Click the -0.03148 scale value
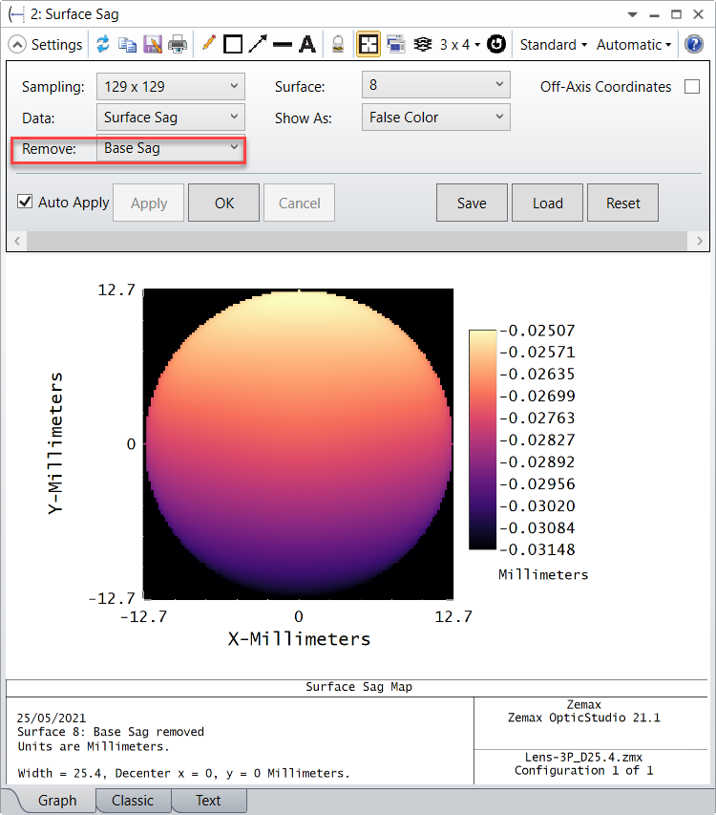Viewport: 716px width, 815px height. pyautogui.click(x=537, y=549)
